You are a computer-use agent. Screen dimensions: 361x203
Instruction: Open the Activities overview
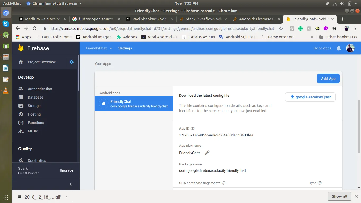click(12, 4)
